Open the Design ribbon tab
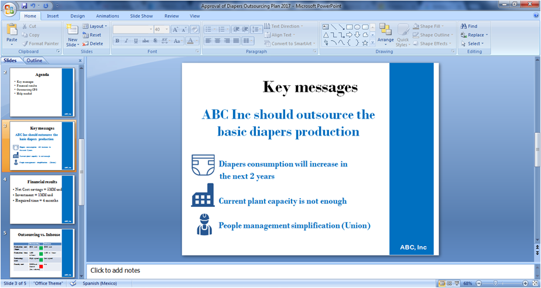This screenshot has width=541, height=288. pos(78,16)
